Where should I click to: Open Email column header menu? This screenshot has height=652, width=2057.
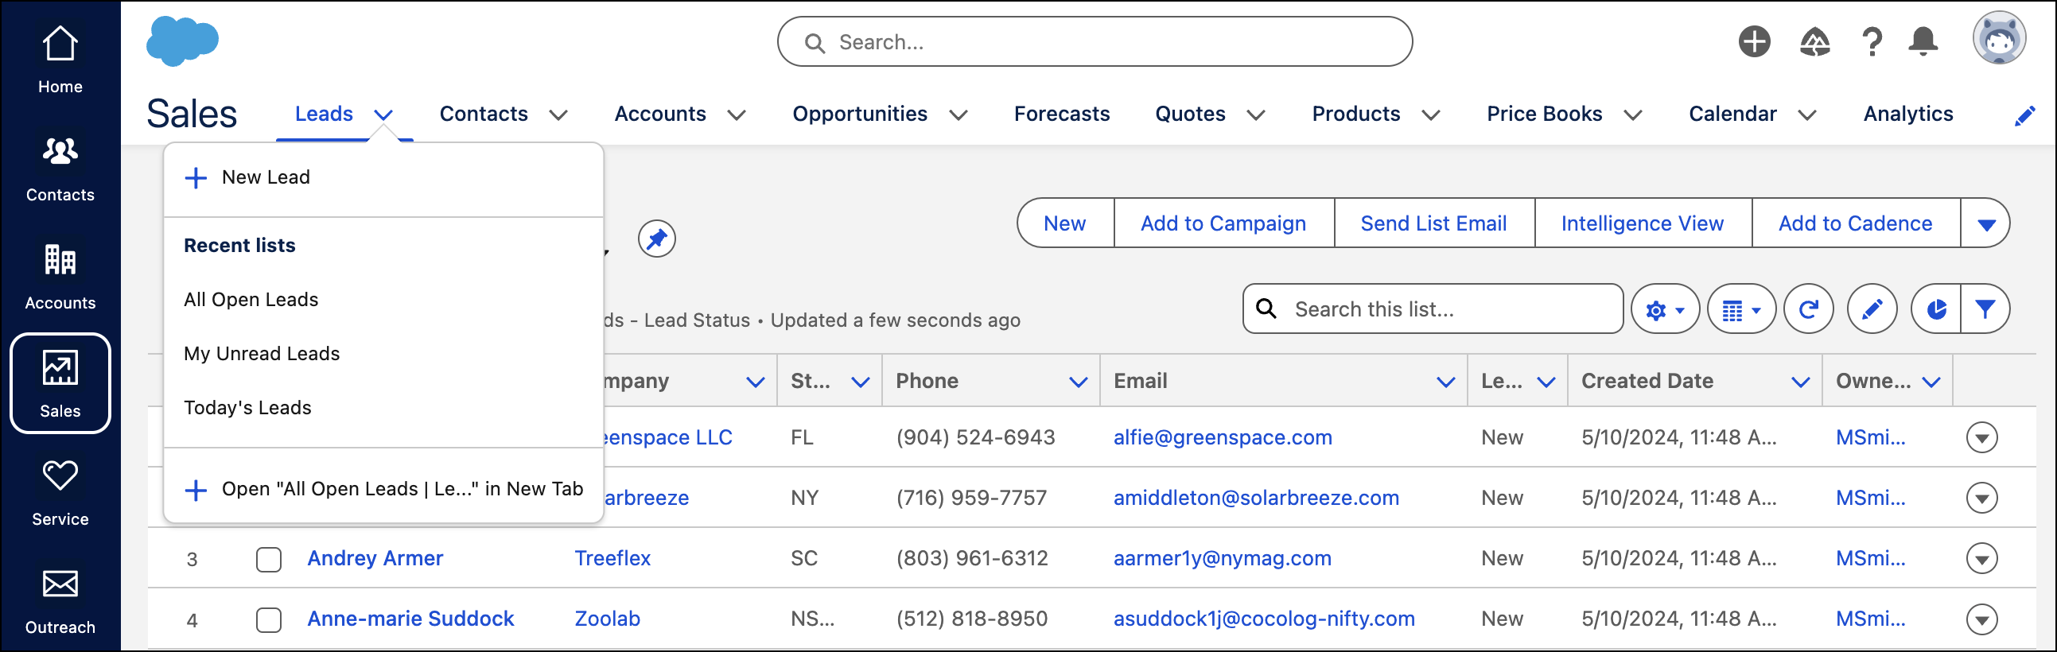pos(1445,382)
